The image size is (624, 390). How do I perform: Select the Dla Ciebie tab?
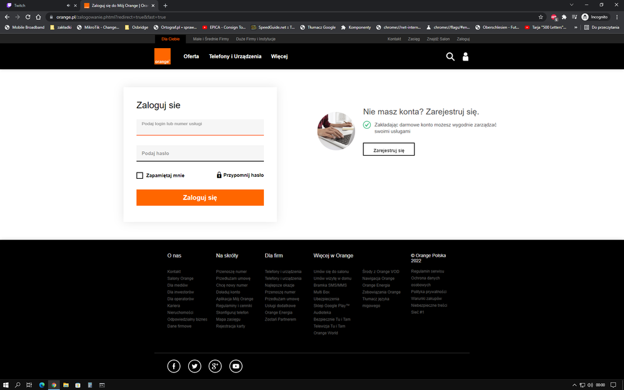171,39
